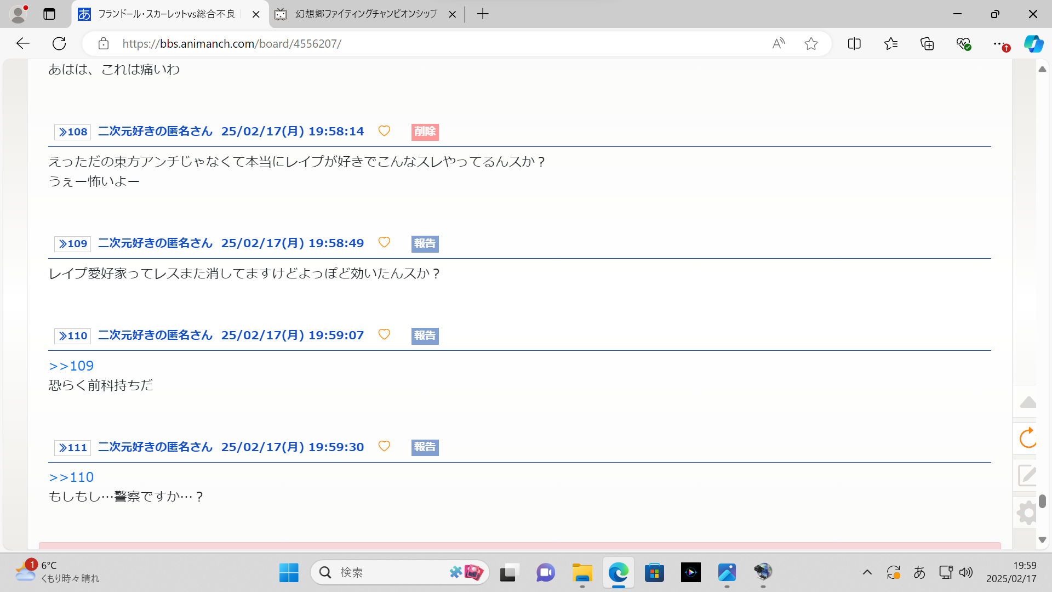Screen dimensions: 1052x592
Task: Report post 109 with 報告 button
Action: point(425,243)
